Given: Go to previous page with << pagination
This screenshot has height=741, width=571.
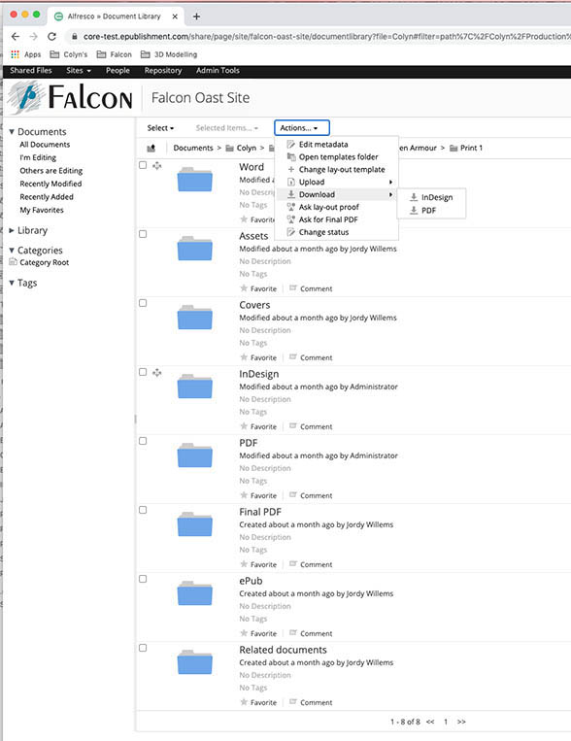Looking at the screenshot, I should [x=430, y=722].
